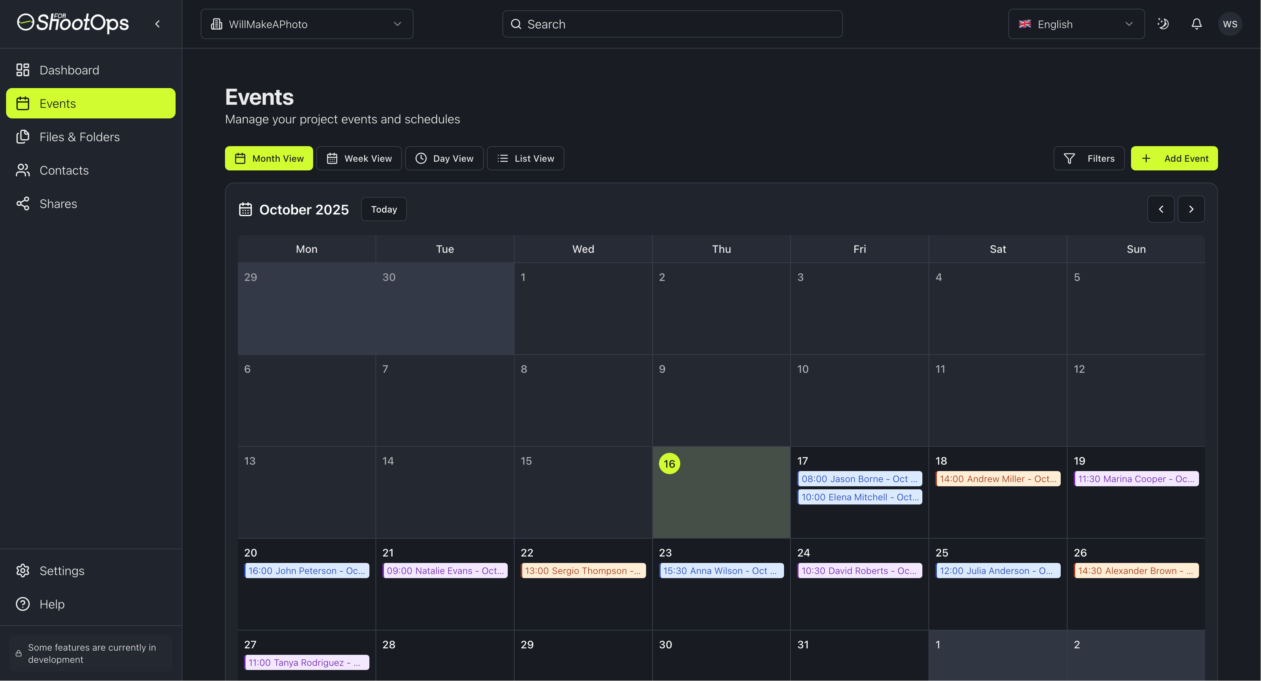Image resolution: width=1261 pixels, height=681 pixels.
Task: Open the WS user avatar menu
Action: click(1230, 24)
